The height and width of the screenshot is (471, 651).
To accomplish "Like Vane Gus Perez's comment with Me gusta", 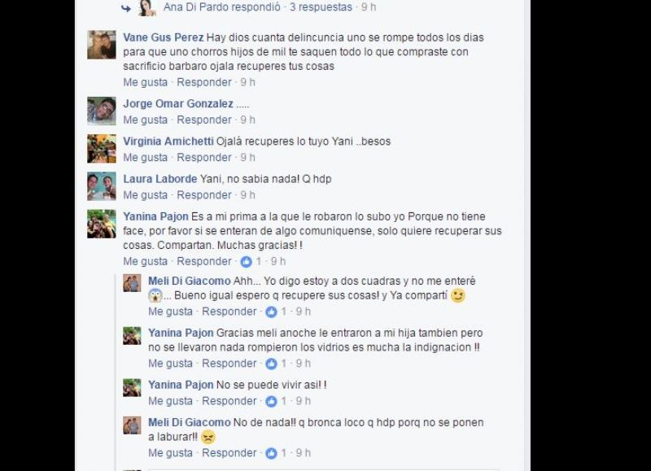I will [x=146, y=82].
